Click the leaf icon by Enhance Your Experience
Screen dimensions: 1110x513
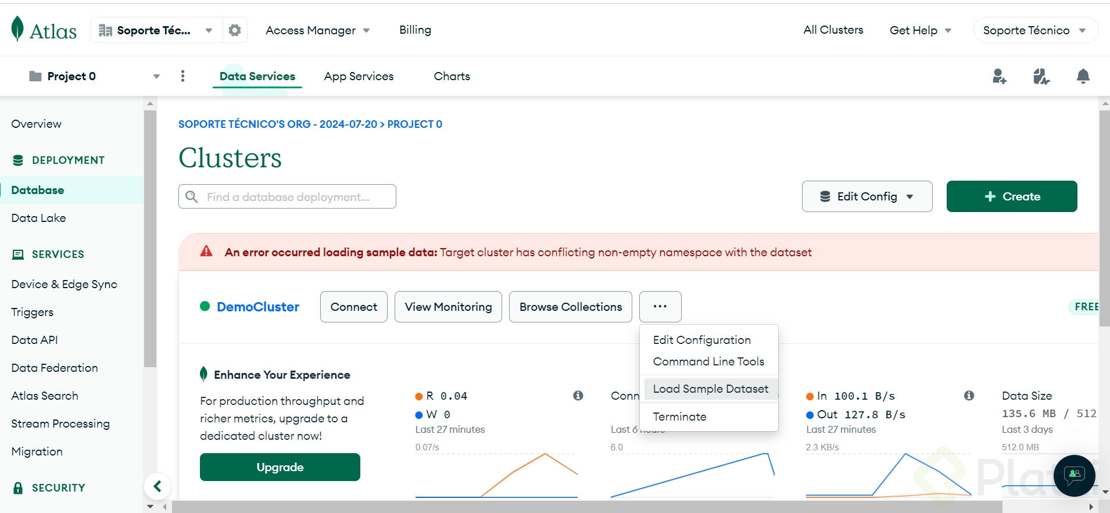[x=203, y=374]
